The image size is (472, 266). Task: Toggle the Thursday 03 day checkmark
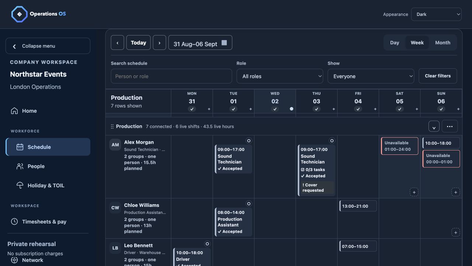(316, 109)
